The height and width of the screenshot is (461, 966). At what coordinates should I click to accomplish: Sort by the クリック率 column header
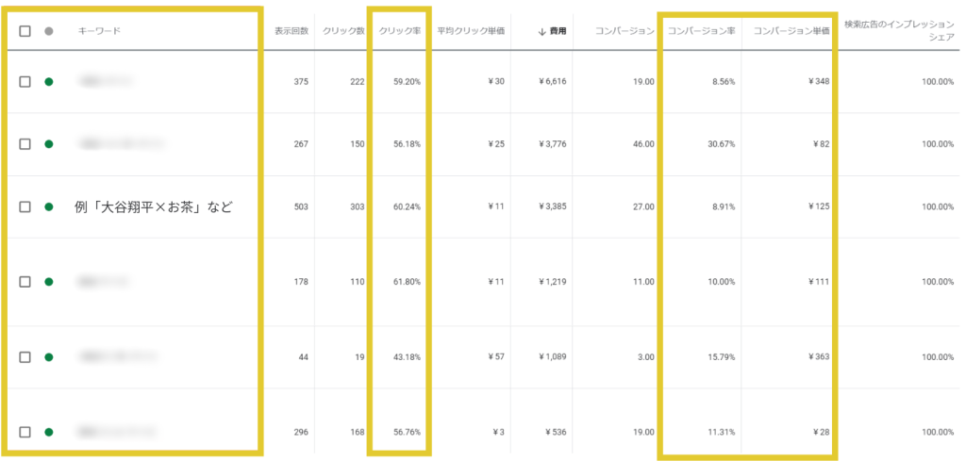point(399,31)
